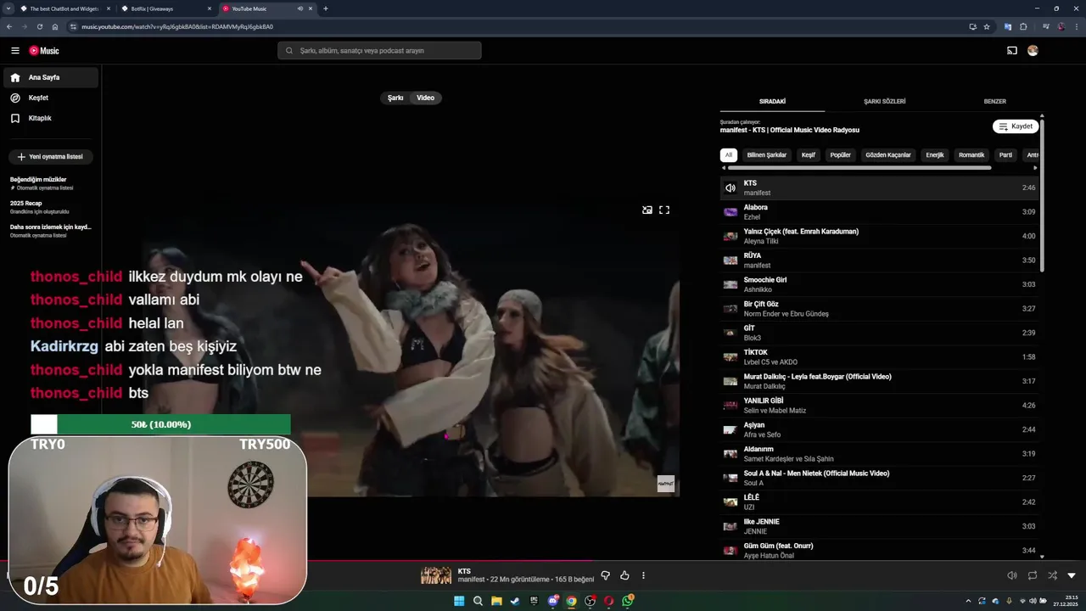Open the 2025 Recap playlist
The width and height of the screenshot is (1086, 611).
tap(50, 207)
